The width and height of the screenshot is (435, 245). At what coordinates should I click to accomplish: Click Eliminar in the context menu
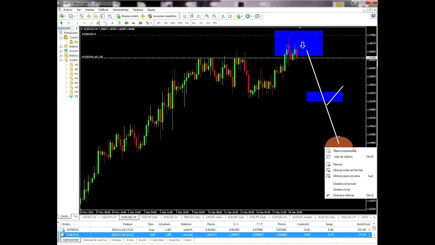[x=350, y=164]
